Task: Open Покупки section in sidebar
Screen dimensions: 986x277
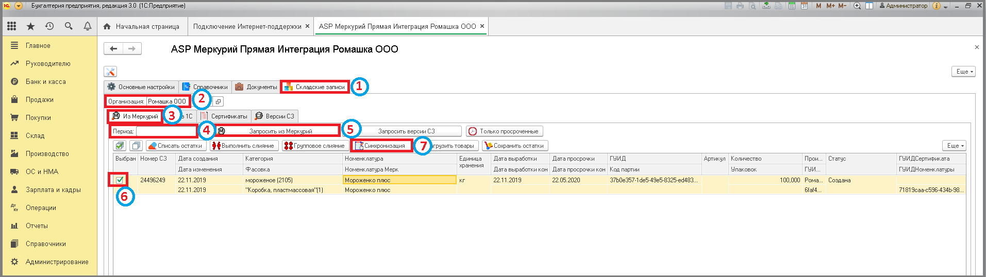Action: (38, 118)
